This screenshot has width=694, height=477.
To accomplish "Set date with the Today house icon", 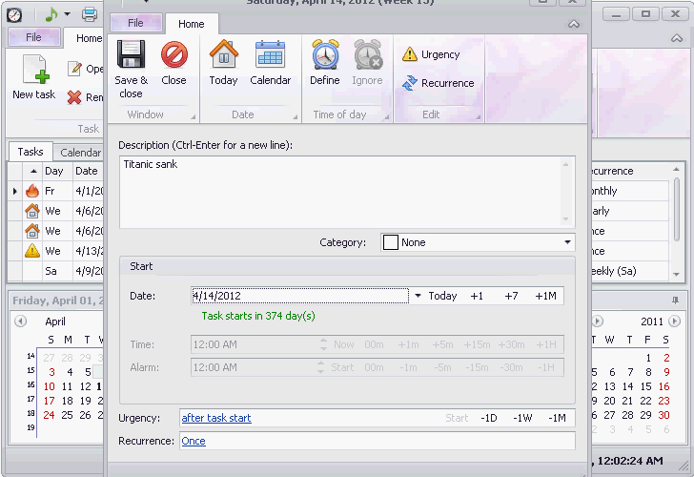I will coord(223,54).
